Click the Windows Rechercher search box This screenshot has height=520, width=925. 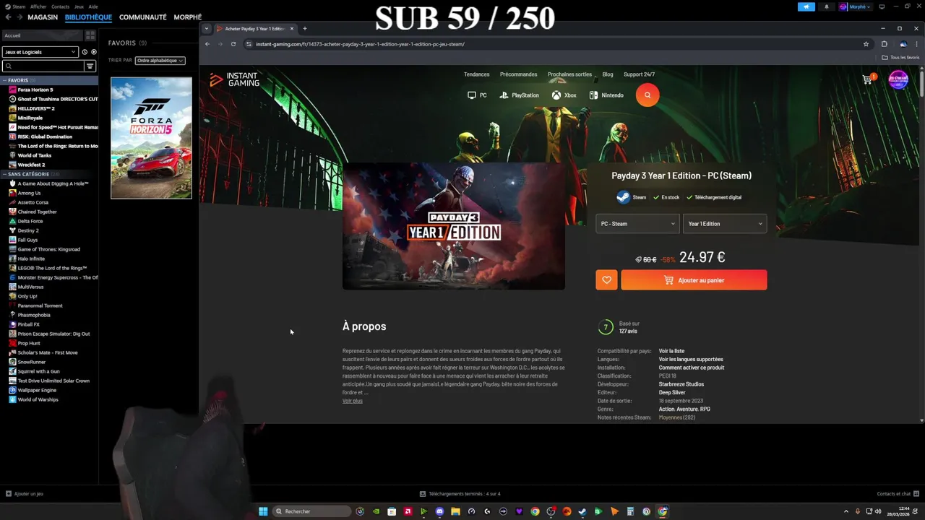(x=312, y=511)
